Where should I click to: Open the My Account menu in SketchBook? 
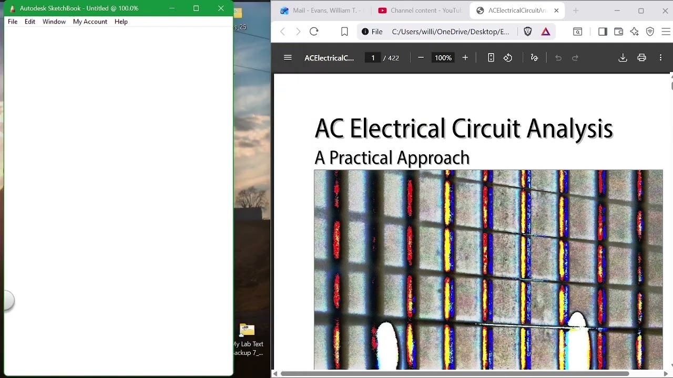pos(90,22)
